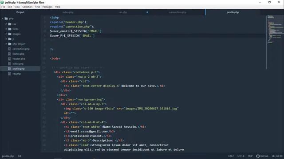Screen dimensions: 284x159
Task: Click the css folder icon
Action: 10,24
